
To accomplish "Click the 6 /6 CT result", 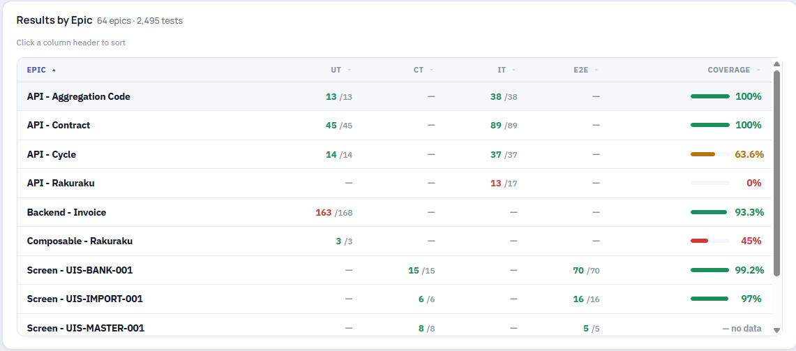I will coord(426,299).
